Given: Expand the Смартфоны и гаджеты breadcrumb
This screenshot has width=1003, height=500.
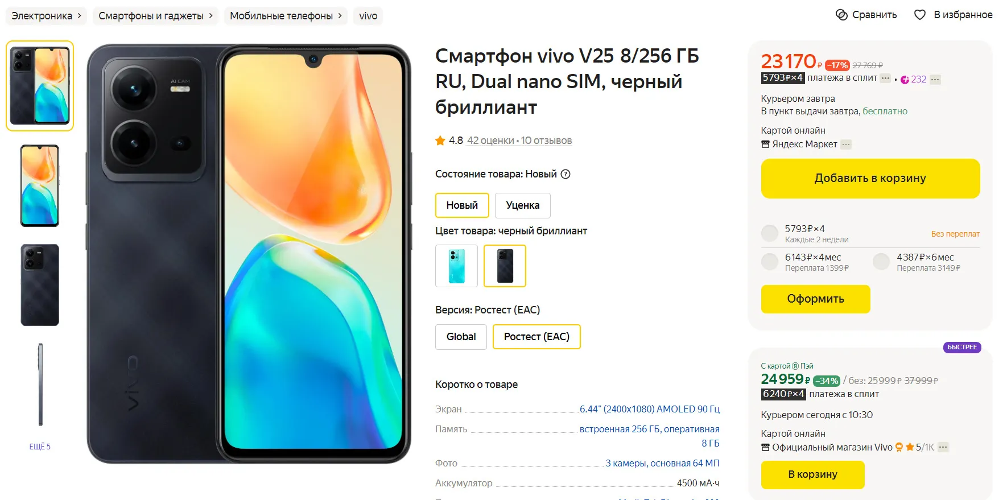Looking at the screenshot, I should tap(210, 16).
